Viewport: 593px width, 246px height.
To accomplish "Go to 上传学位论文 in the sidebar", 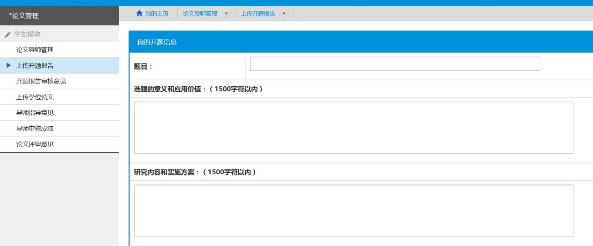I will (35, 97).
